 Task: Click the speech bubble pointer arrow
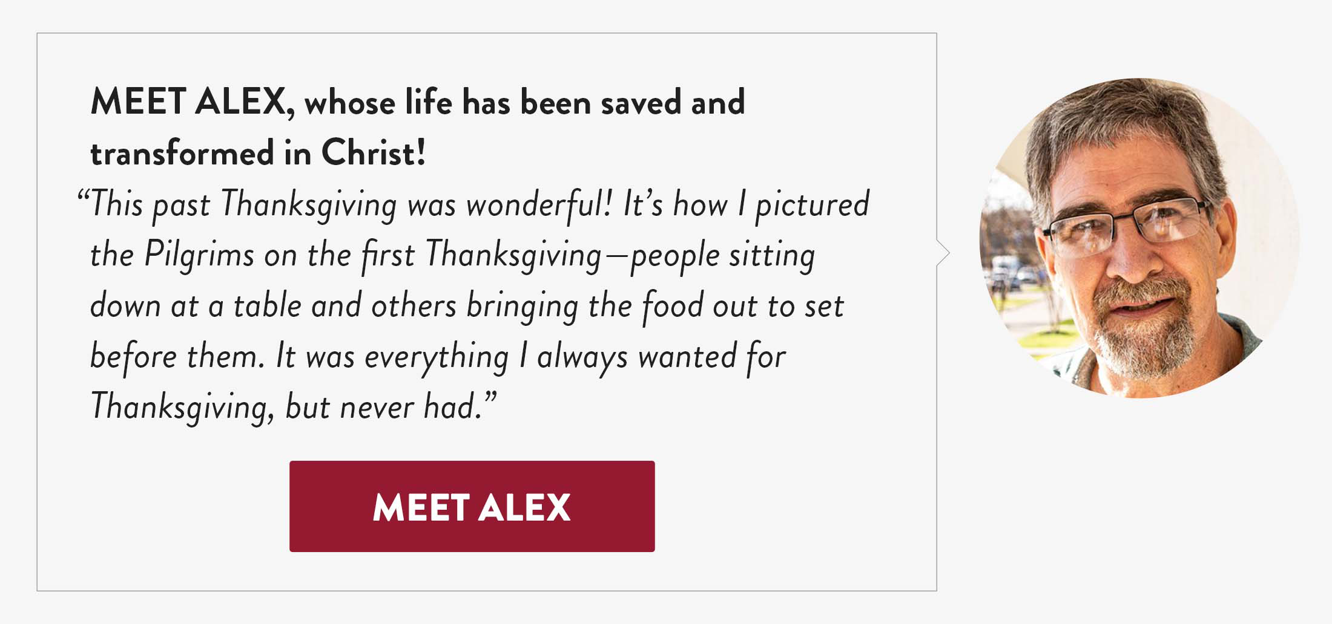943,253
